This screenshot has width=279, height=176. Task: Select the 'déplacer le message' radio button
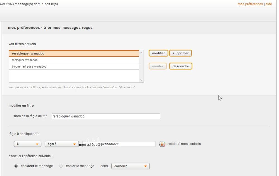[16, 166]
